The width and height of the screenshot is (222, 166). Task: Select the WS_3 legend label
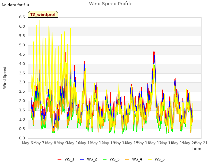(114, 159)
